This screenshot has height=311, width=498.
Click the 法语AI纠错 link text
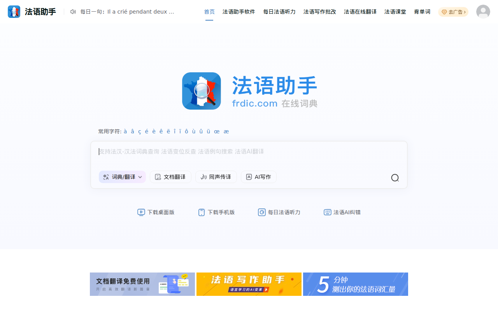[x=347, y=212]
